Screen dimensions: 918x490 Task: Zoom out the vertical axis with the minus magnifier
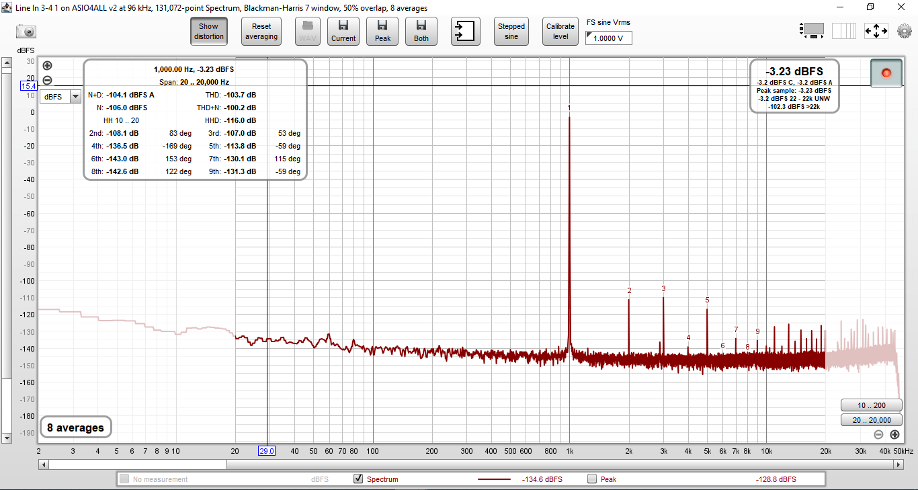tap(47, 81)
